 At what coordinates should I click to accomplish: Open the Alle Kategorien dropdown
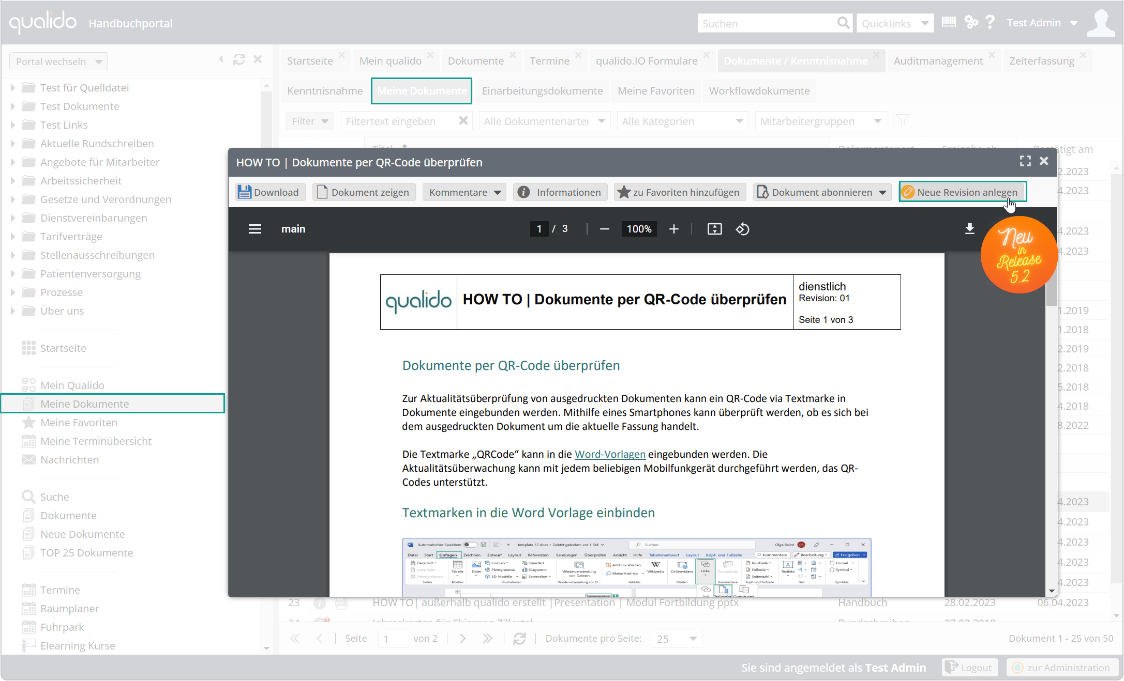(682, 121)
